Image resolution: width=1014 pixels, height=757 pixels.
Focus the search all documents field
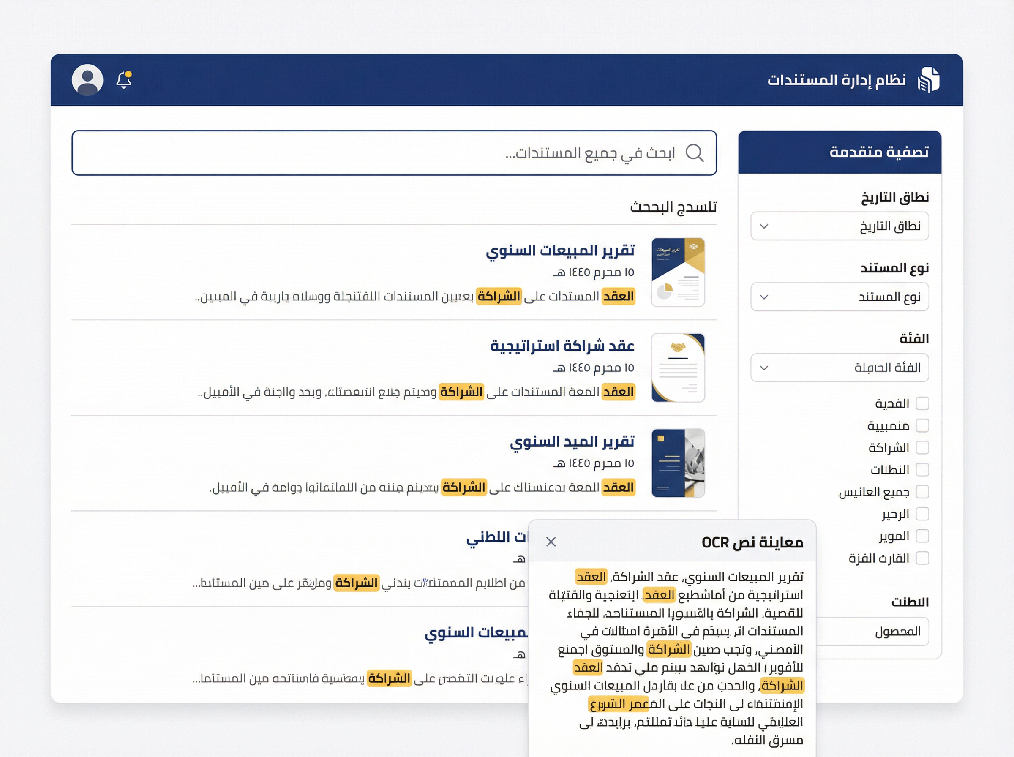click(394, 152)
